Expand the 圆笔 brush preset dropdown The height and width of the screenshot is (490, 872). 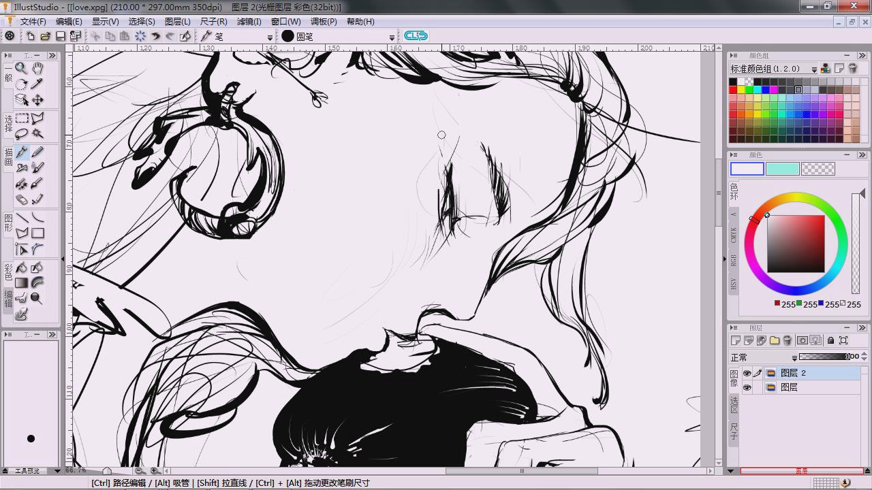point(392,37)
